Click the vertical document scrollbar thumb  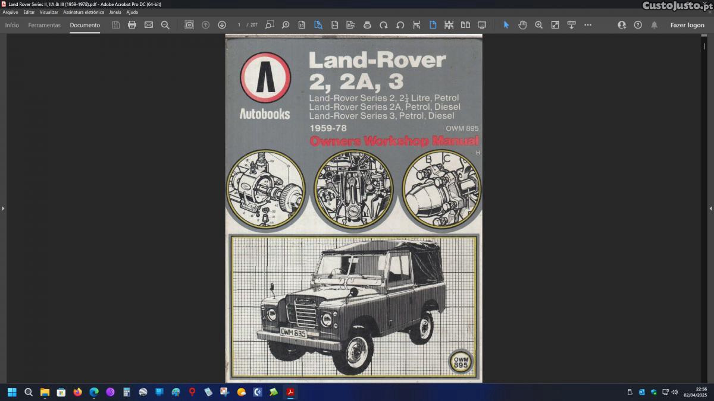[x=704, y=45]
